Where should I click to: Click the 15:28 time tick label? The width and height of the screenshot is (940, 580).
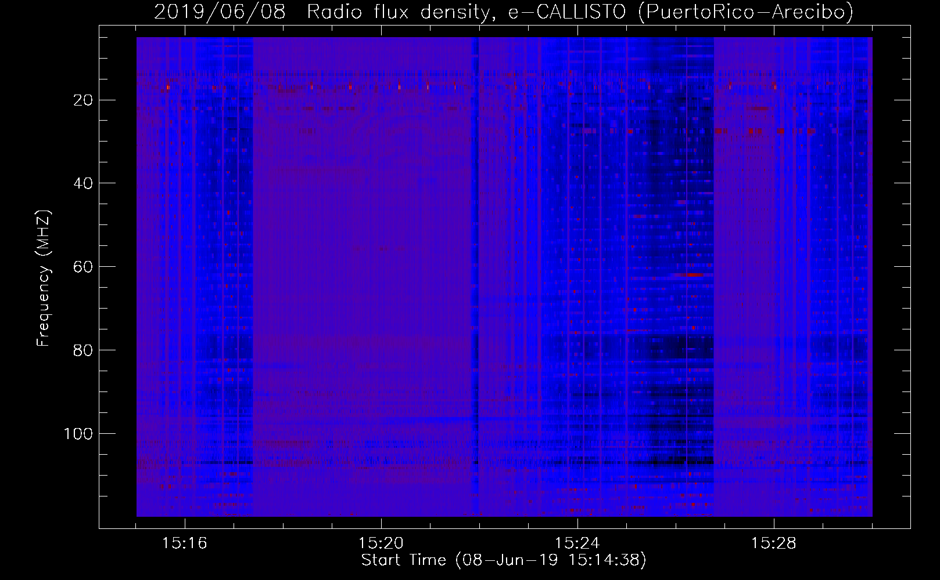tap(774, 544)
